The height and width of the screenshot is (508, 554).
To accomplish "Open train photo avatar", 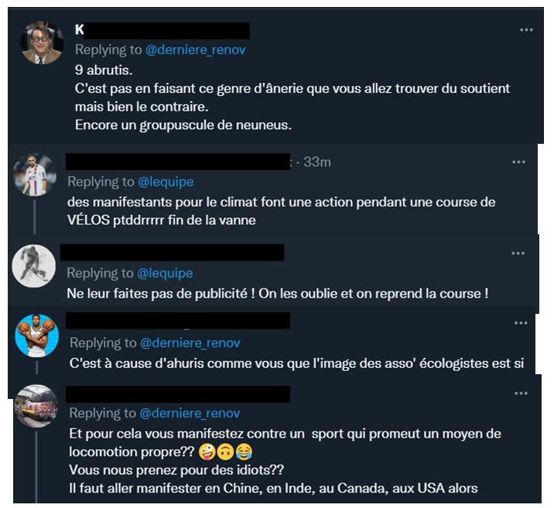I will coord(36,406).
